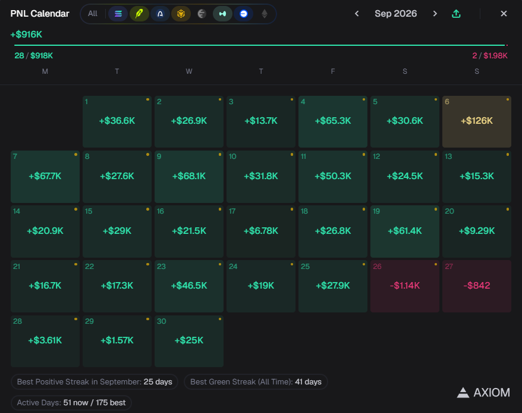Close the PNL Calendar panel
522x413 pixels.
pos(504,14)
